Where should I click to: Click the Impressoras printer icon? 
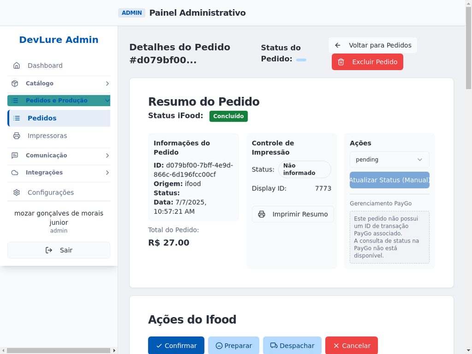17,136
